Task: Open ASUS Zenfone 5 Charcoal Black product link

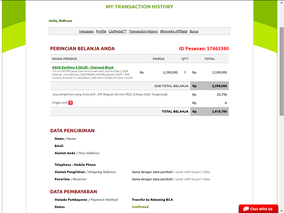Action: 83,67
